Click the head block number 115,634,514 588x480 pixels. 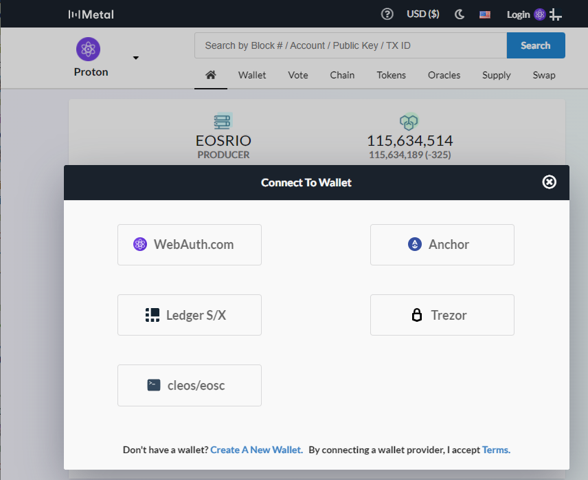(x=410, y=141)
